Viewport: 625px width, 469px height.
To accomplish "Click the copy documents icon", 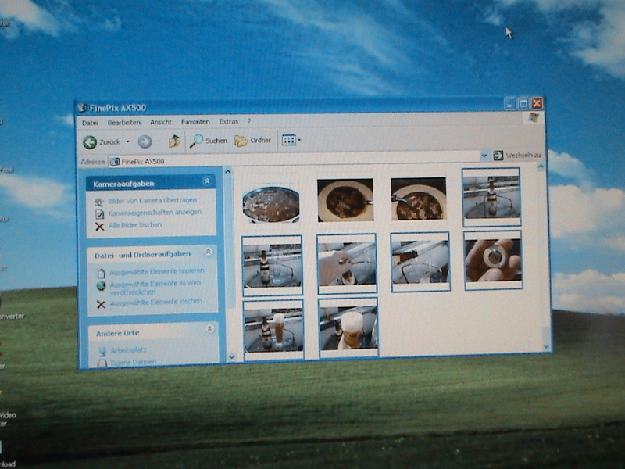I will (101, 273).
